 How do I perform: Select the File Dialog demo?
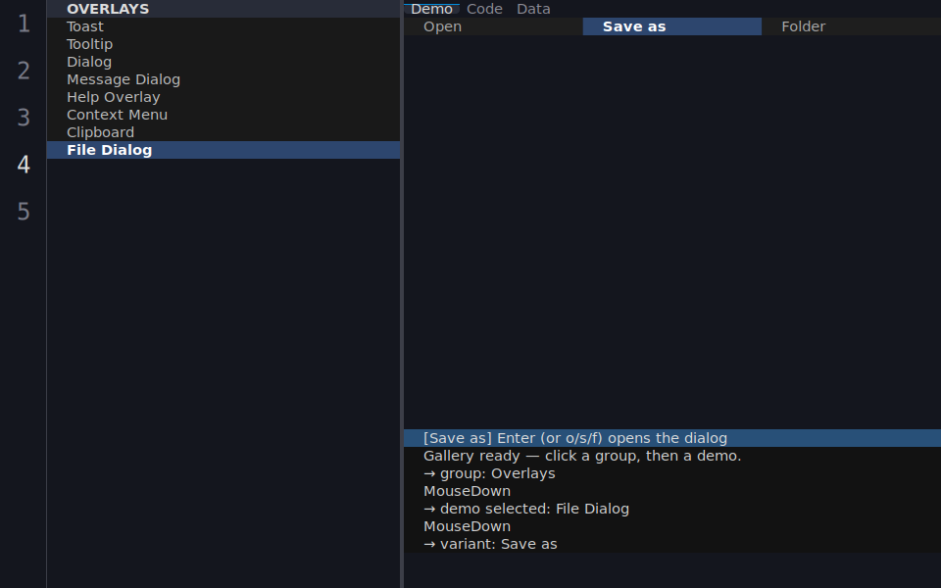coord(223,150)
